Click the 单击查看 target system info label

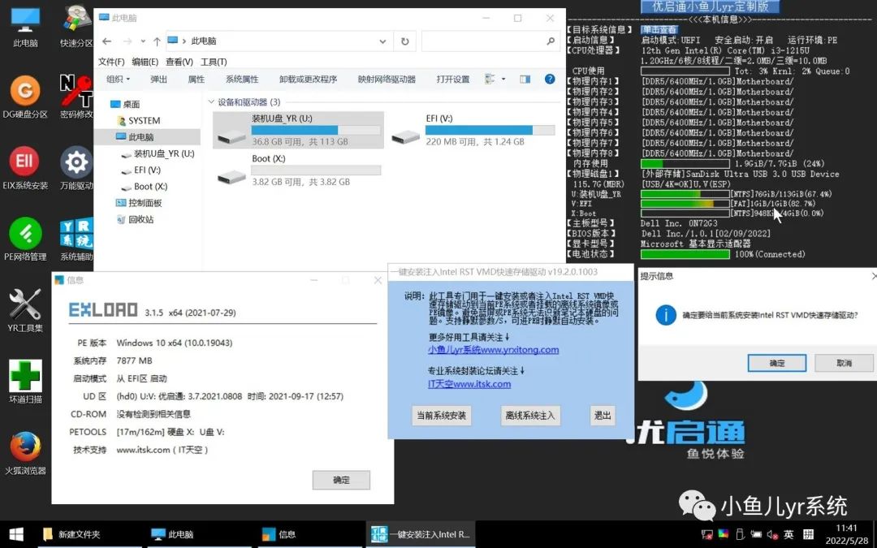pos(659,30)
